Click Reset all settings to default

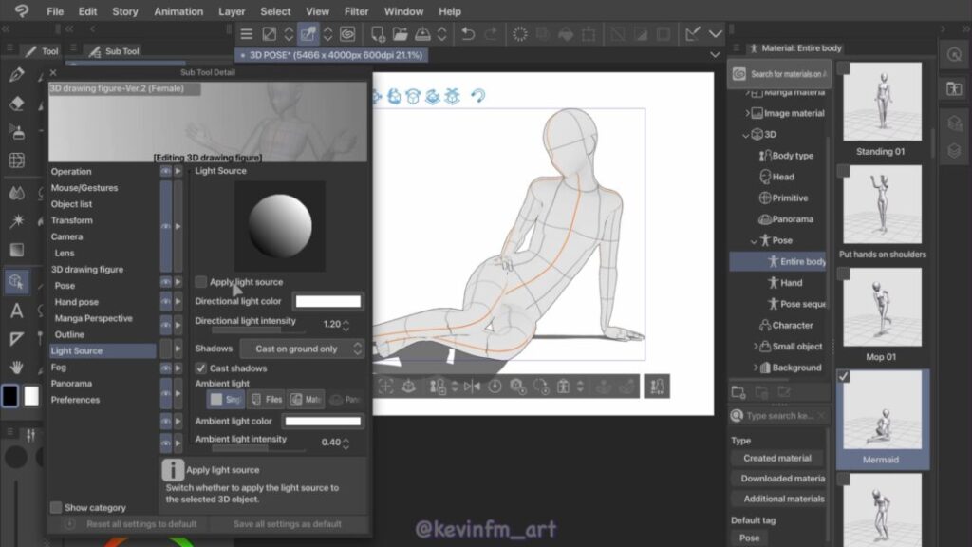click(x=141, y=524)
